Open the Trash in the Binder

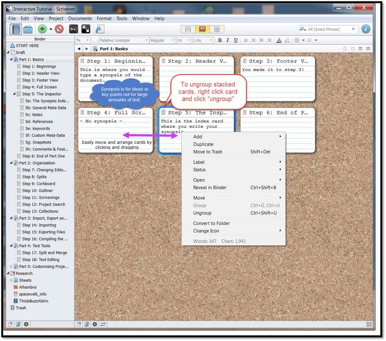point(18,308)
